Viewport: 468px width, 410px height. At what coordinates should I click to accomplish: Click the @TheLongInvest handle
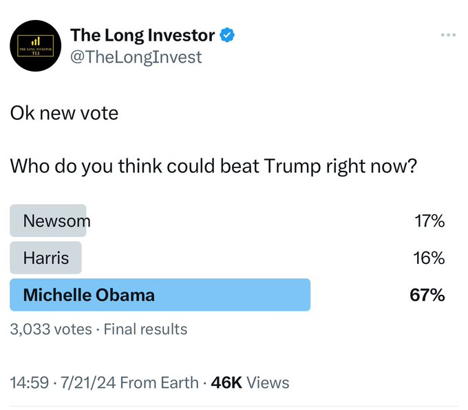click(136, 57)
